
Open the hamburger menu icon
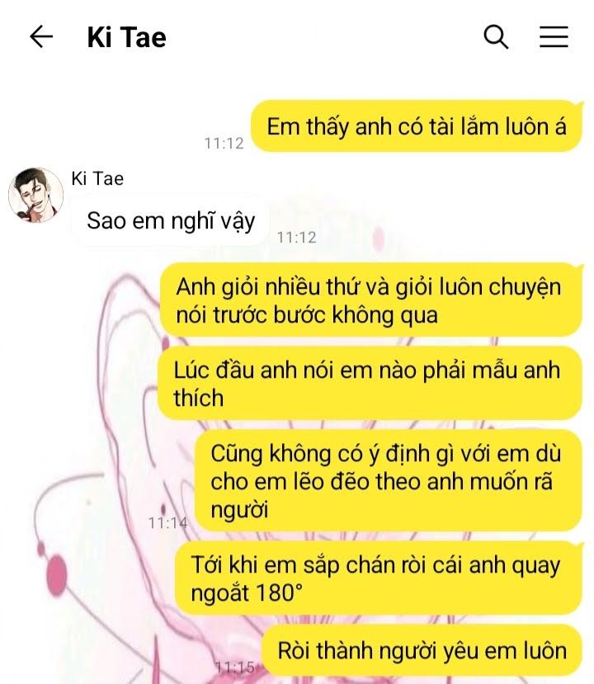(554, 36)
